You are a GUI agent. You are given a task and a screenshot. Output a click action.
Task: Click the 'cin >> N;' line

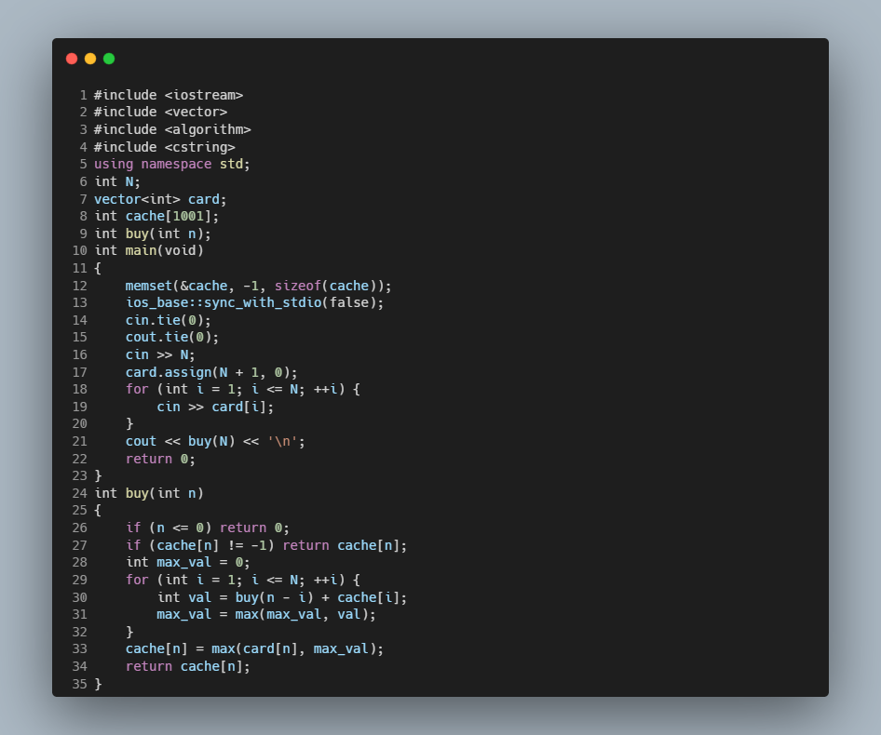(160, 354)
